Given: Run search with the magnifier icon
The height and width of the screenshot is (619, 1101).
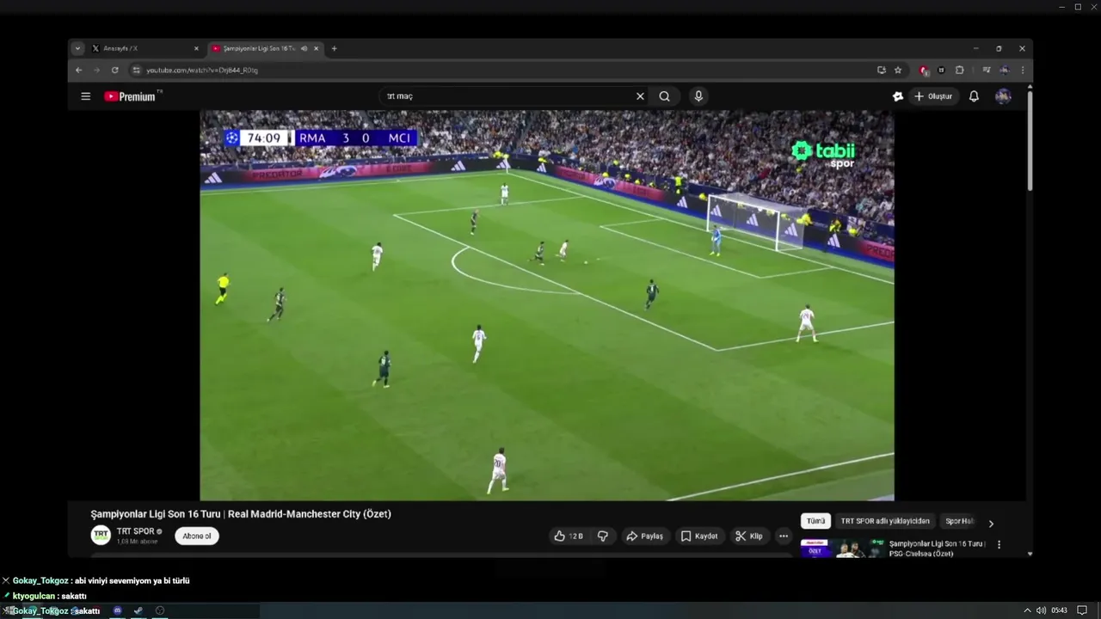Looking at the screenshot, I should point(664,96).
